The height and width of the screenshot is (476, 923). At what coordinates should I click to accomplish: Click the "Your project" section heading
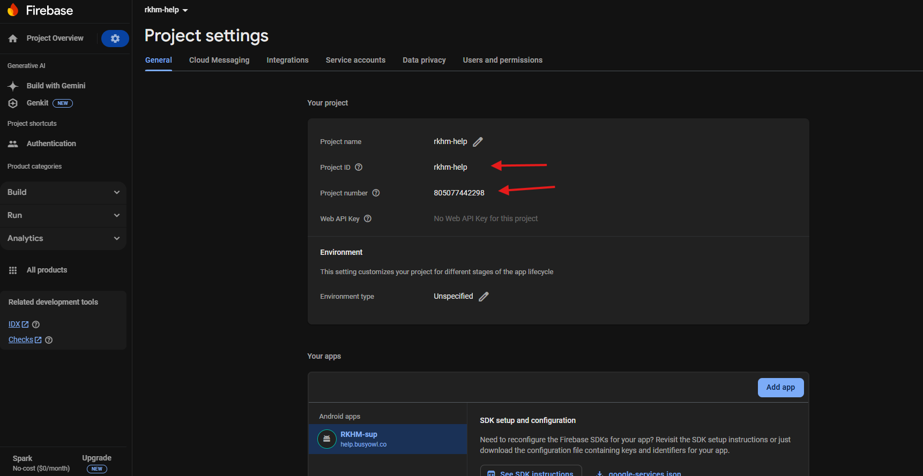point(327,103)
